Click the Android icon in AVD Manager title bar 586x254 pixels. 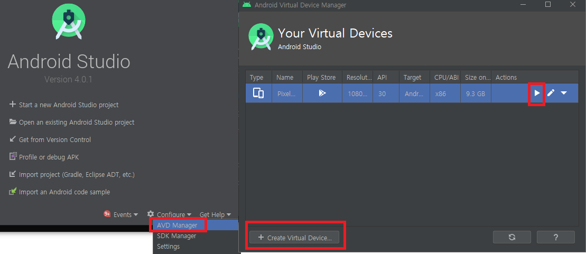coord(247,4)
